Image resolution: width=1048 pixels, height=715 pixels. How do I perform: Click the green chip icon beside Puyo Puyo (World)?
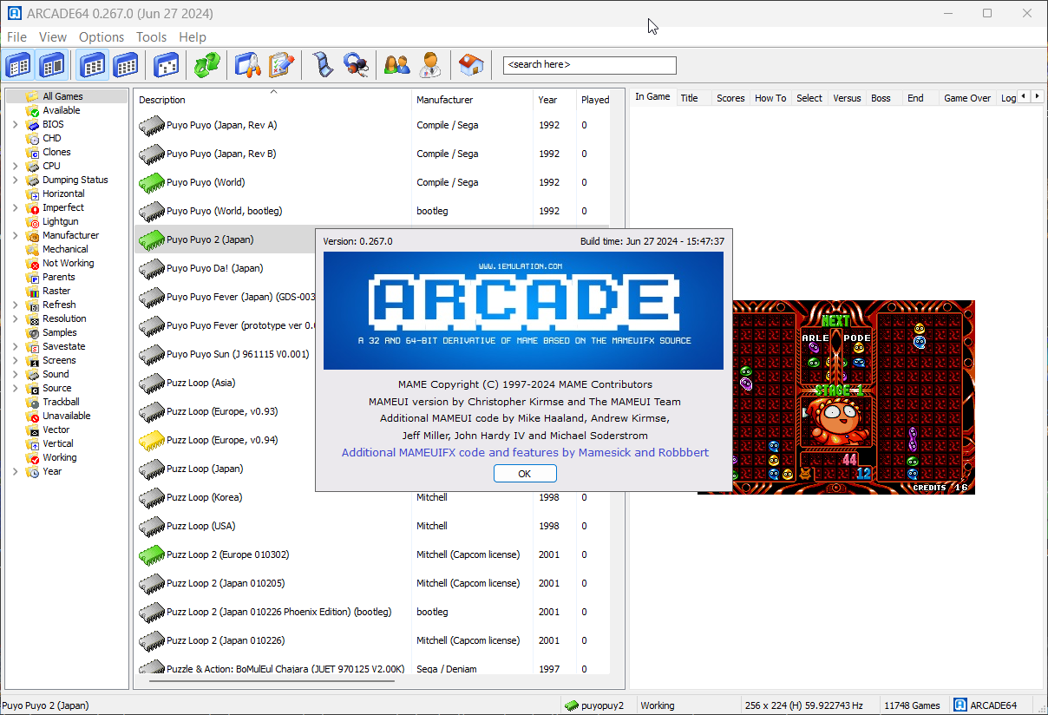click(152, 183)
